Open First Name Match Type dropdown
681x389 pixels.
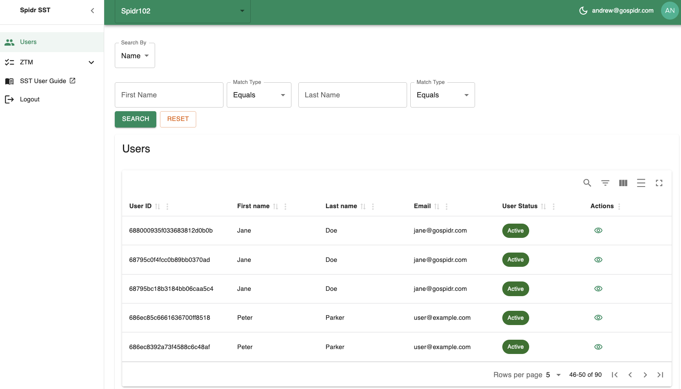[259, 95]
